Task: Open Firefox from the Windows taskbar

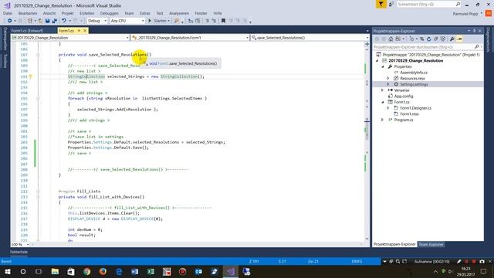Action: tap(103, 271)
